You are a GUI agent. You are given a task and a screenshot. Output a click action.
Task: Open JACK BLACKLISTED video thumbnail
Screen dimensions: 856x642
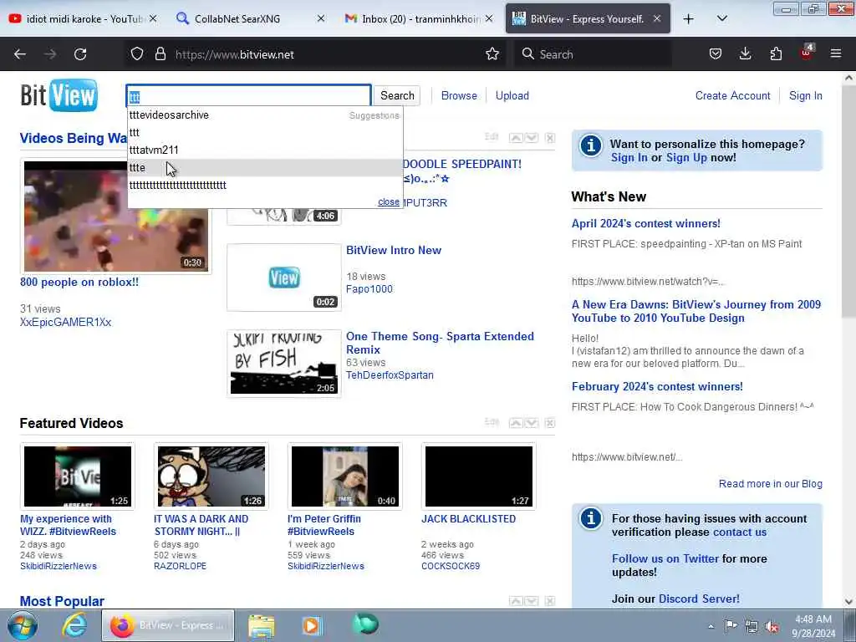(479, 476)
